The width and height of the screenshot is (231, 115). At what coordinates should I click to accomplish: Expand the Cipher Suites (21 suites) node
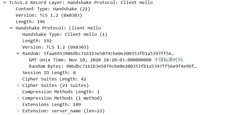click(x=18, y=86)
